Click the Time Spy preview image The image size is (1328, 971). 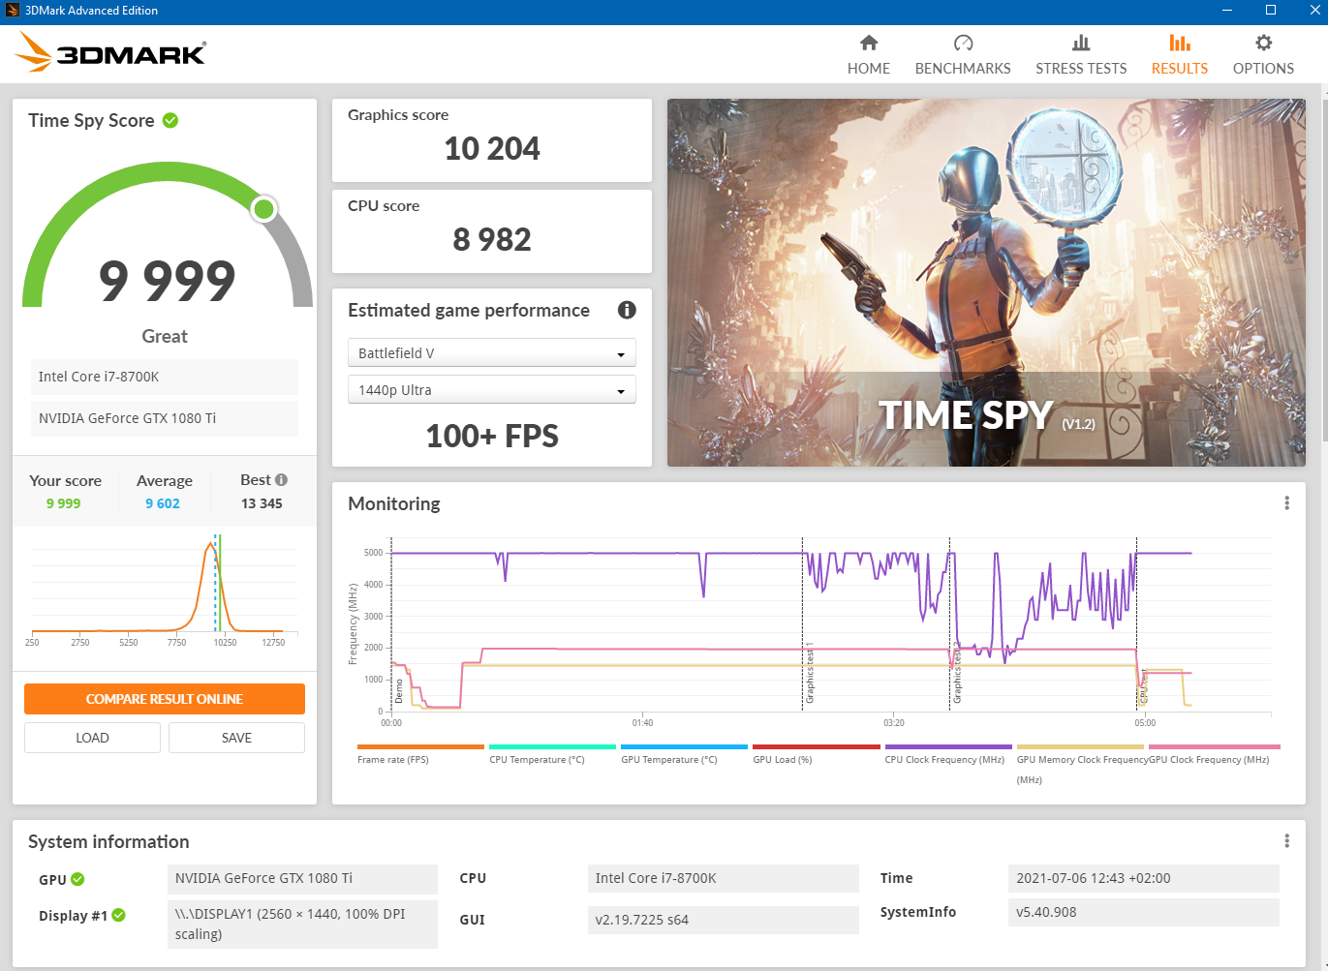pyautogui.click(x=985, y=283)
